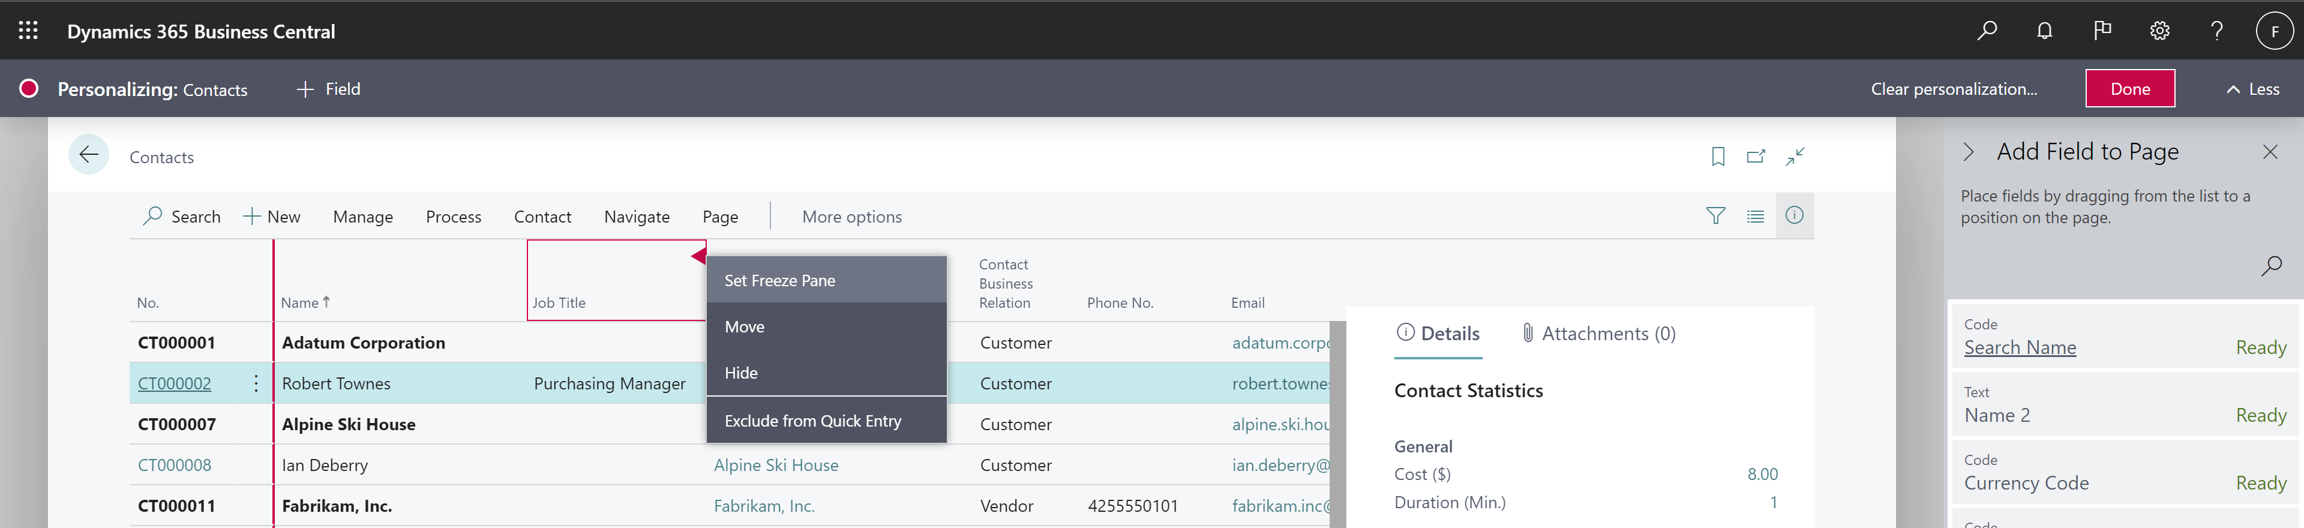
Task: Open the app launcher waffle icon
Action: coord(28,31)
